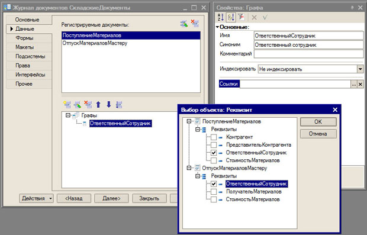Click OK in object selection dialog
Screen dimensions: 367x235
(x=318, y=122)
